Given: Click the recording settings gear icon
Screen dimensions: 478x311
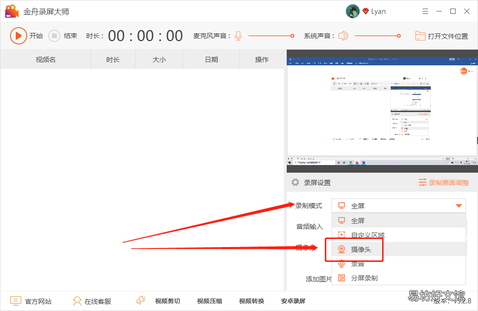Looking at the screenshot, I should point(295,183).
